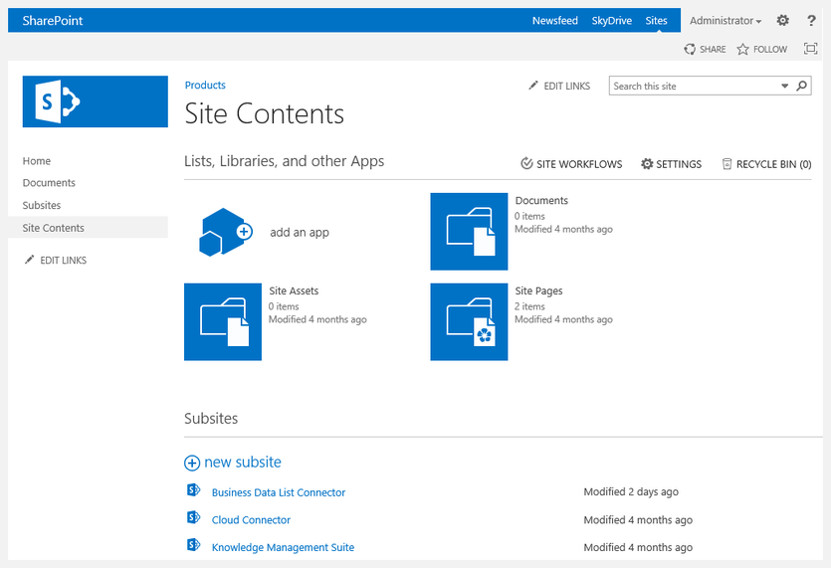This screenshot has height=568, width=831.
Task: Select Documents in left navigation
Action: (49, 183)
